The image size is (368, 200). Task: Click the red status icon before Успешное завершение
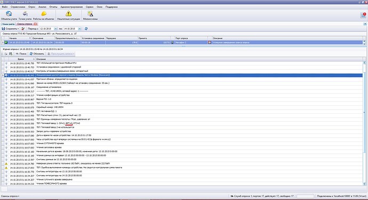tap(210, 43)
